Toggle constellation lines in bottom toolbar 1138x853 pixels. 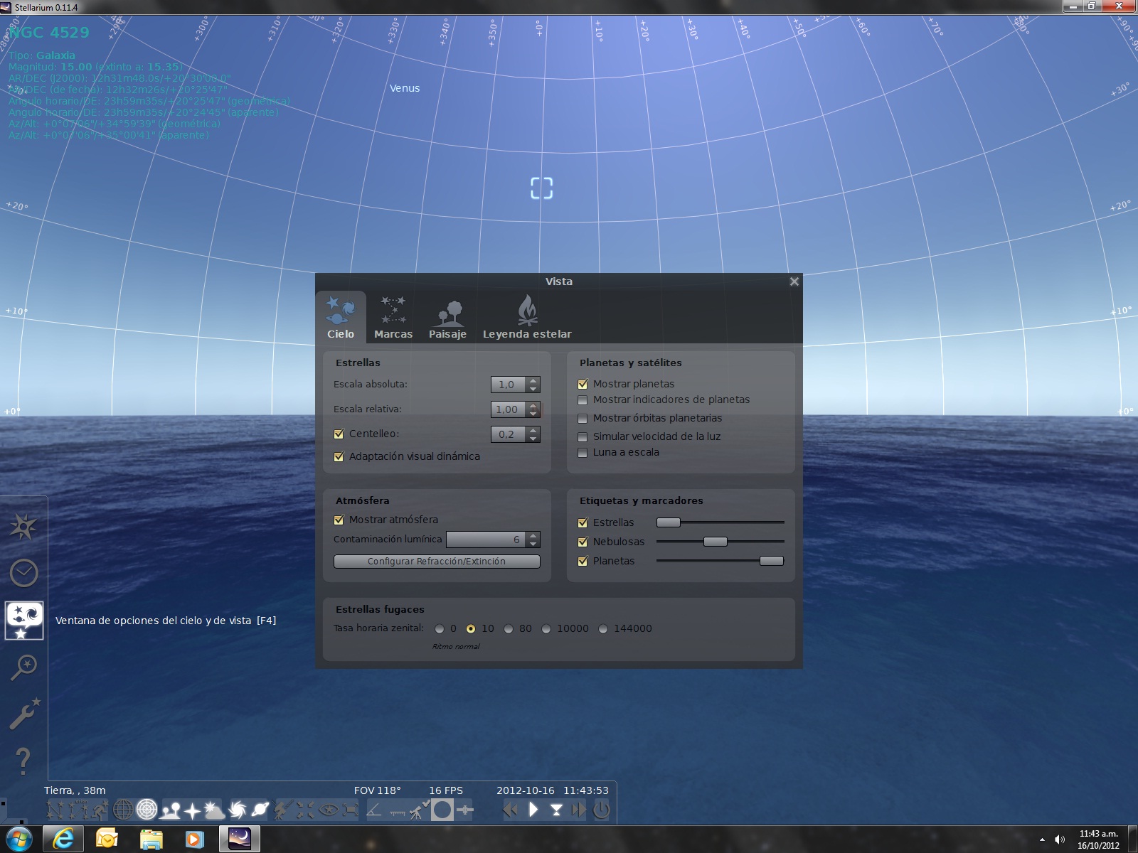click(55, 810)
